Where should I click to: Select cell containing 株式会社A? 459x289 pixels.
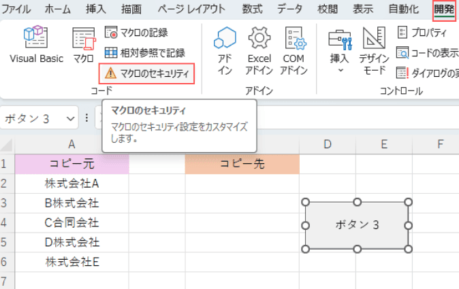(72, 184)
